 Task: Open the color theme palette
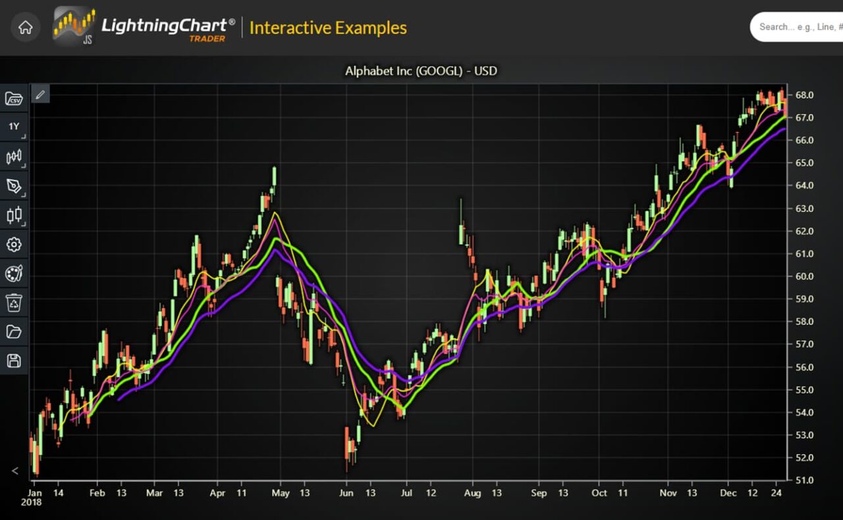point(13,274)
